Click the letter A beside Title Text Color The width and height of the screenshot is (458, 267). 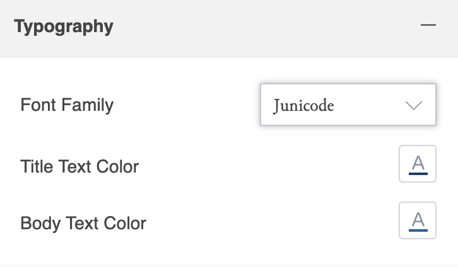click(x=417, y=162)
